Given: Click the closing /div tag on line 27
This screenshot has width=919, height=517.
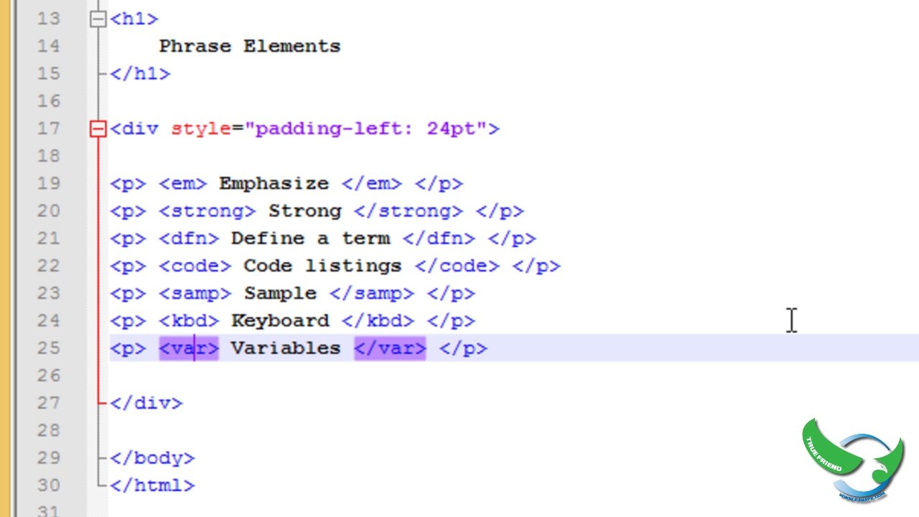Looking at the screenshot, I should (146, 404).
